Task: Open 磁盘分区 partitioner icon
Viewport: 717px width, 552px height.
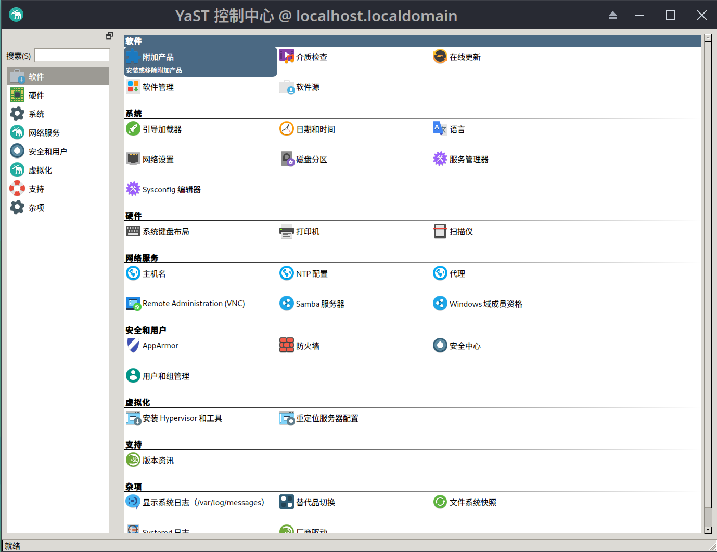Action: click(x=287, y=159)
